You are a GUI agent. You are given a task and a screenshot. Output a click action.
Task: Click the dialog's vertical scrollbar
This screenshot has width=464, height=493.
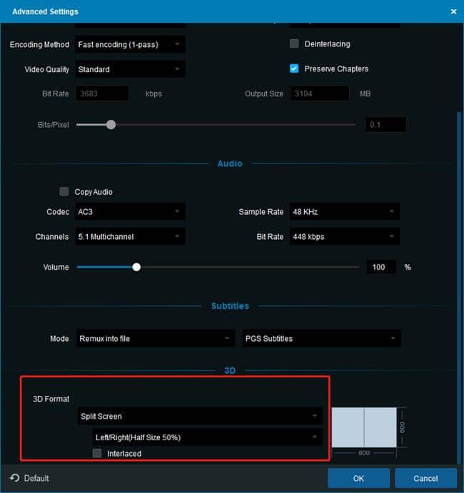459,288
